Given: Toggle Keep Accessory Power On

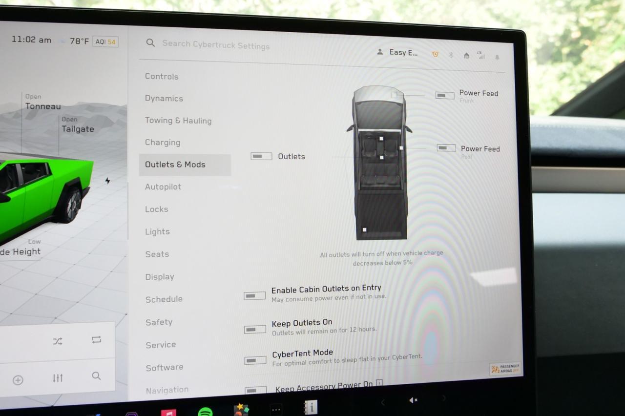Looking at the screenshot, I should pyautogui.click(x=256, y=390).
